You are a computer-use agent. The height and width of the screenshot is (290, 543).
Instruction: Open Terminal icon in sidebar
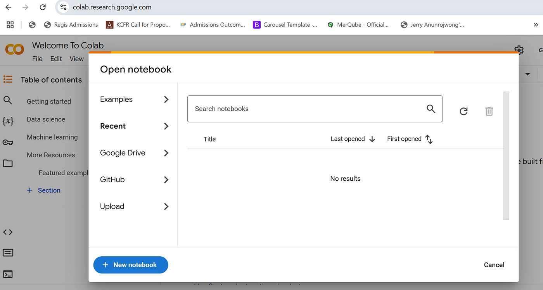coord(8,274)
